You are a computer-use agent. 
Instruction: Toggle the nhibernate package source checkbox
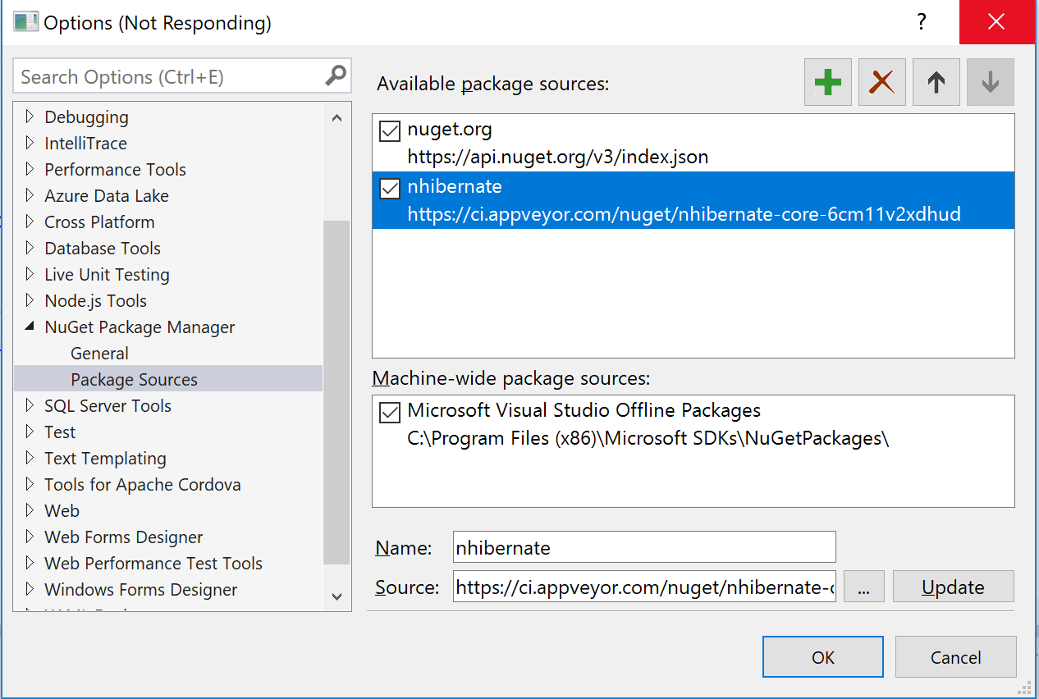pos(390,189)
